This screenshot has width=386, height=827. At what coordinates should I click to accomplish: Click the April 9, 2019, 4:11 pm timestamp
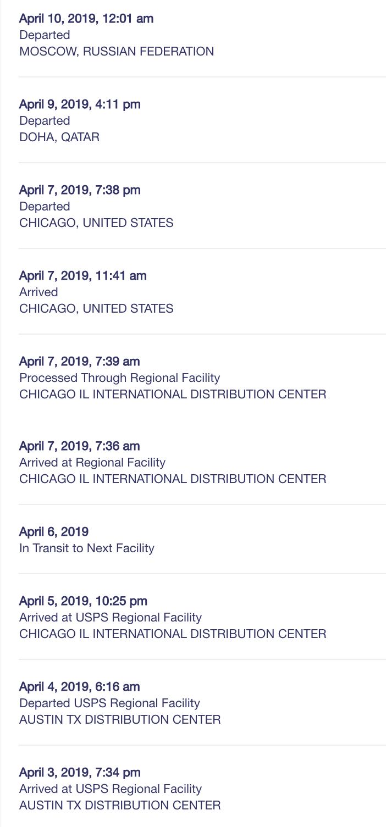coord(80,103)
